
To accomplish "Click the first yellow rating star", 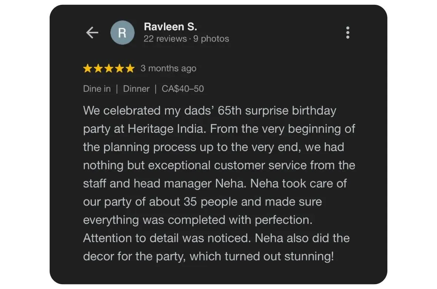I will pos(87,68).
